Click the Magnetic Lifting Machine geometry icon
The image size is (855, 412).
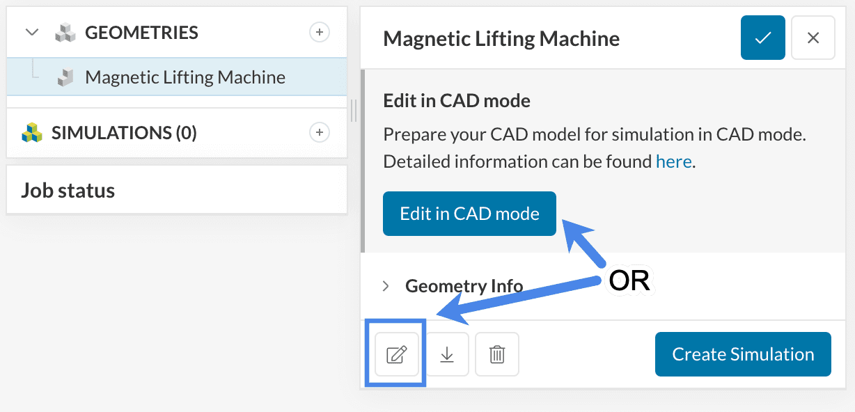pyautogui.click(x=66, y=77)
